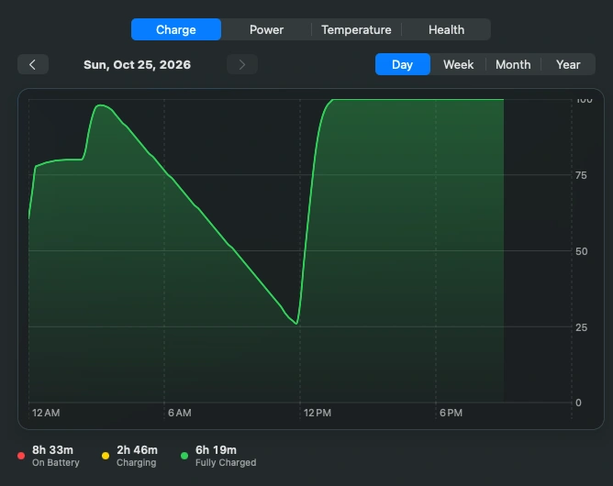Switch to the Charge tab

coord(176,29)
